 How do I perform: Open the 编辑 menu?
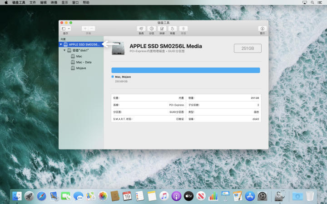[x=44, y=3]
